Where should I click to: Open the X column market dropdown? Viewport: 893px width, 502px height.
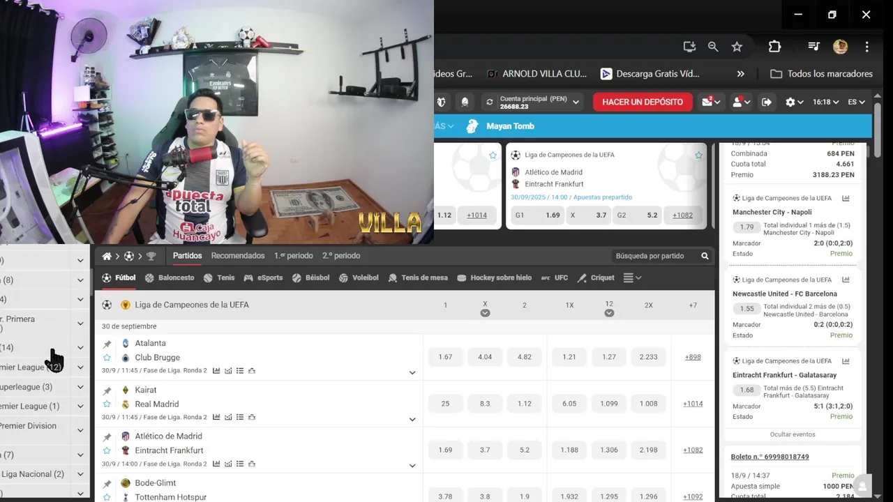(485, 313)
